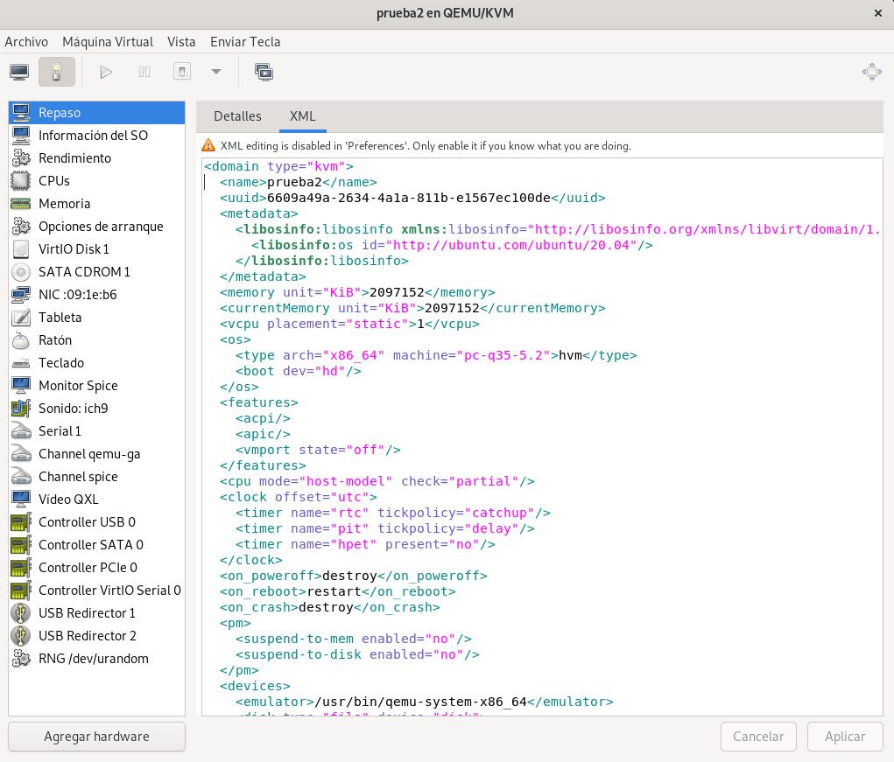Viewport: 894px width, 762px height.
Task: Shut down the virtual machine button
Action: [182, 72]
